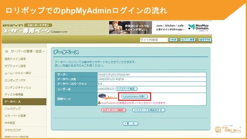Select コンテンツキャッシュ in sidebar
This screenshot has width=247, height=139.
(18, 88)
